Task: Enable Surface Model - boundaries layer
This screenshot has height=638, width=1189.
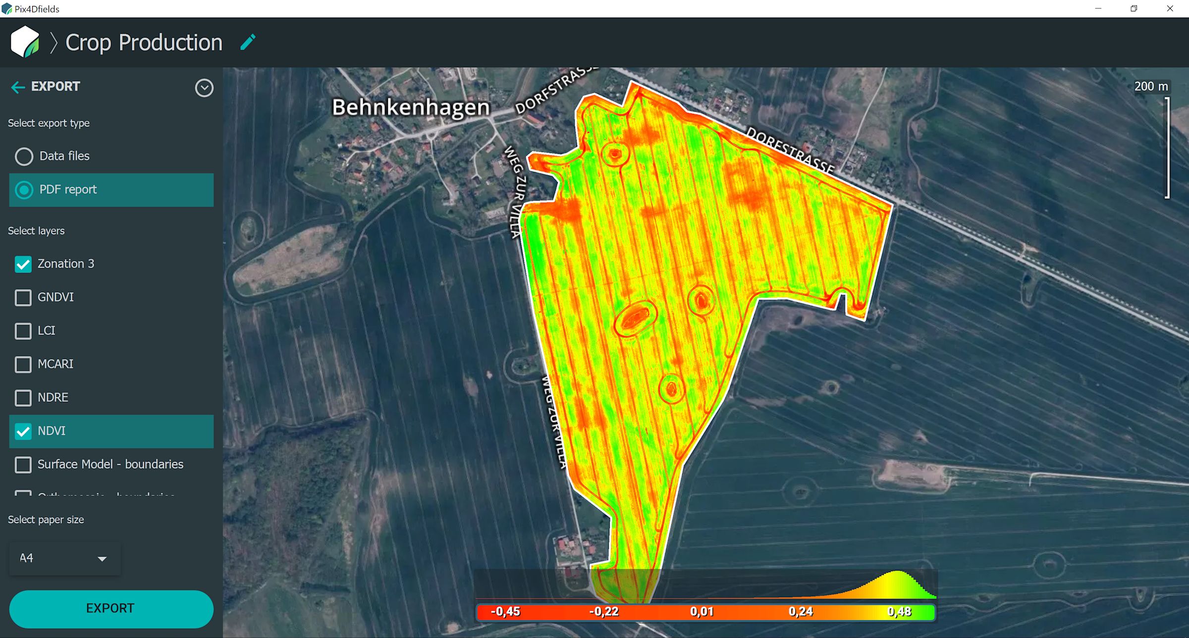Action: coord(23,465)
